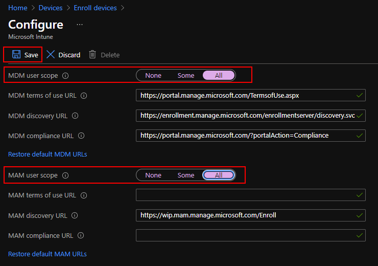The image size is (378, 266).
Task: Click info icon beside MAM user scope
Action: (x=65, y=175)
